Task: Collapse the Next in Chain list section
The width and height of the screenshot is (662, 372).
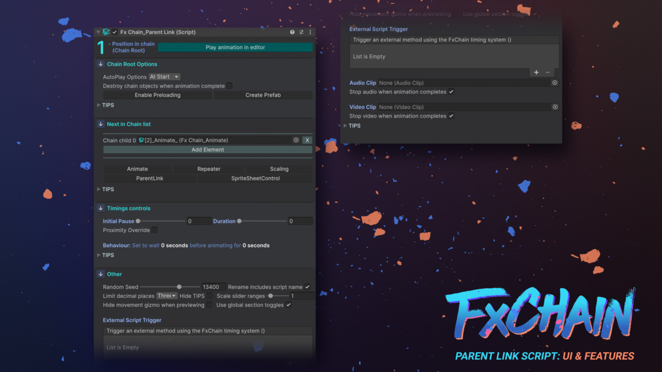Action: click(x=101, y=124)
